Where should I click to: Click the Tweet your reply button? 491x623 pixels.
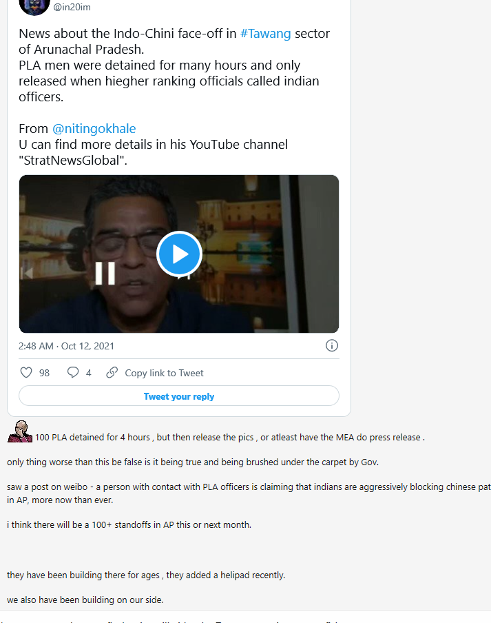click(179, 396)
